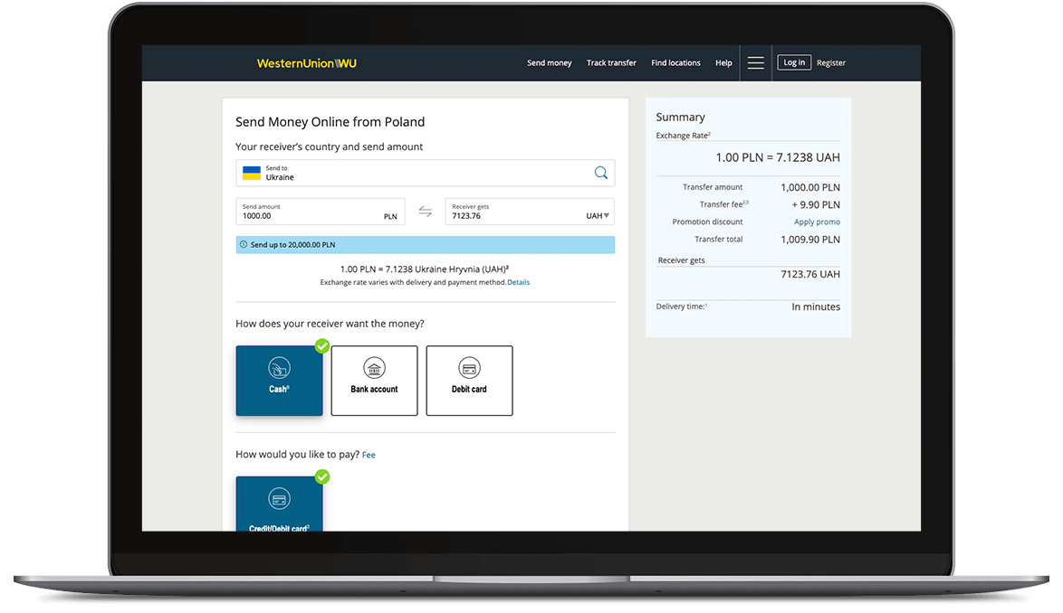
Task: Click the green checkmark on the Cash tile
Action: pos(322,346)
